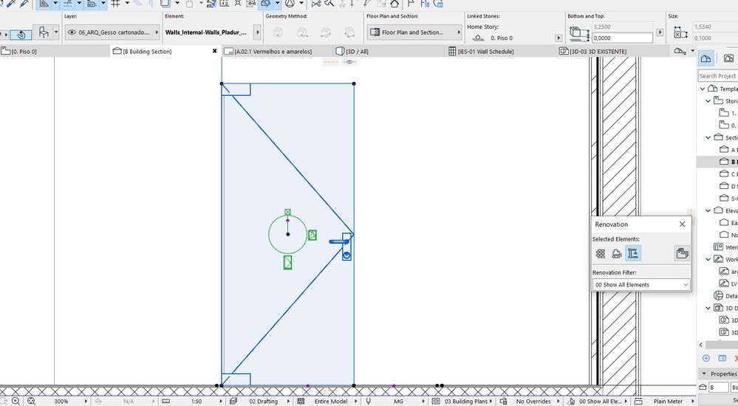Close the Renovation palette
The image size is (738, 406).
coord(682,224)
